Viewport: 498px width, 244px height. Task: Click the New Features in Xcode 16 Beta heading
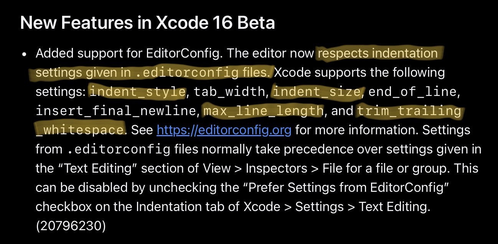148,23
